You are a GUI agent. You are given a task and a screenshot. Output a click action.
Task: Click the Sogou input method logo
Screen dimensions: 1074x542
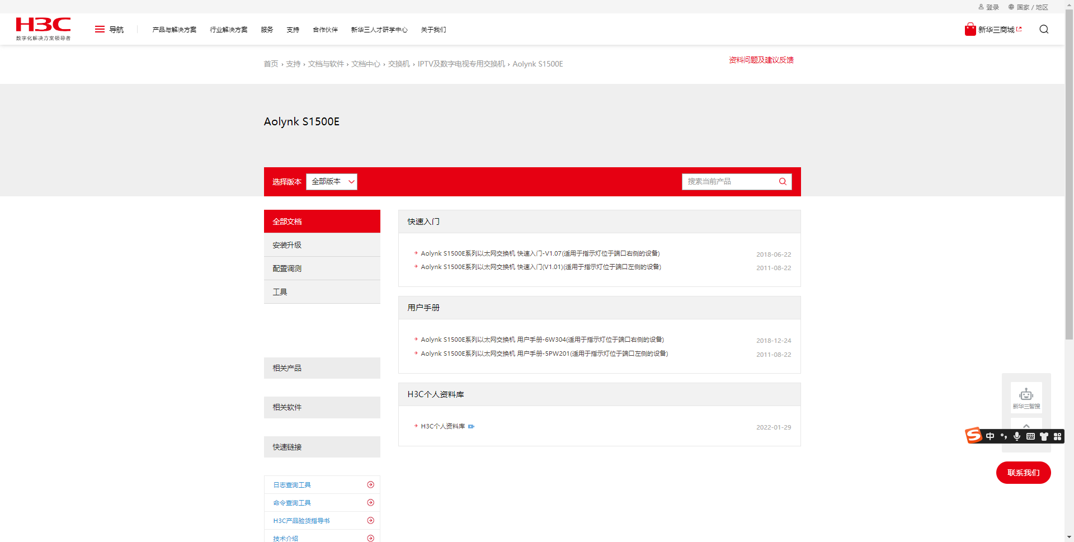tap(973, 435)
